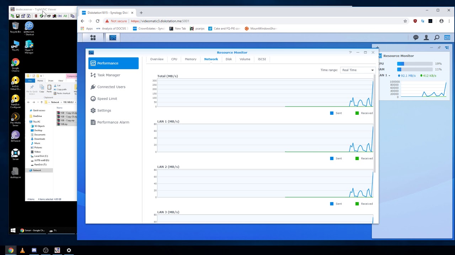Open the psarips bookmark

coord(197,28)
